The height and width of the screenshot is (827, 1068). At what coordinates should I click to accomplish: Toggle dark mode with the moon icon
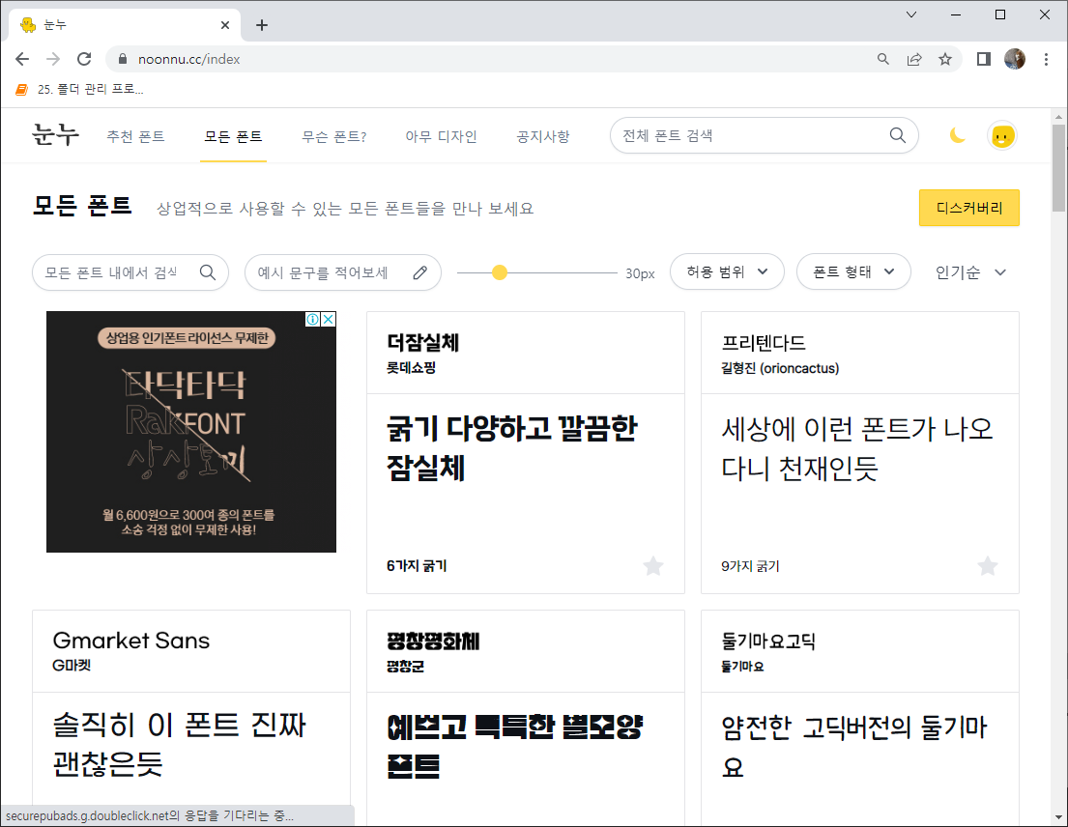pyautogui.click(x=957, y=135)
